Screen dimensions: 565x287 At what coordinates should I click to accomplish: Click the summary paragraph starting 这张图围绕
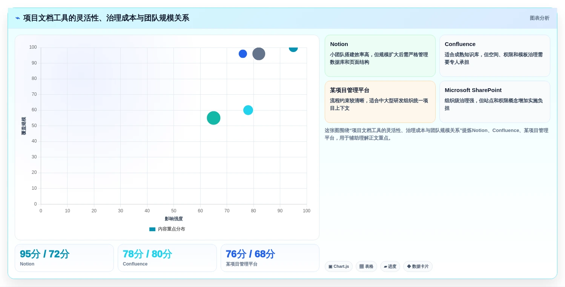coord(437,134)
